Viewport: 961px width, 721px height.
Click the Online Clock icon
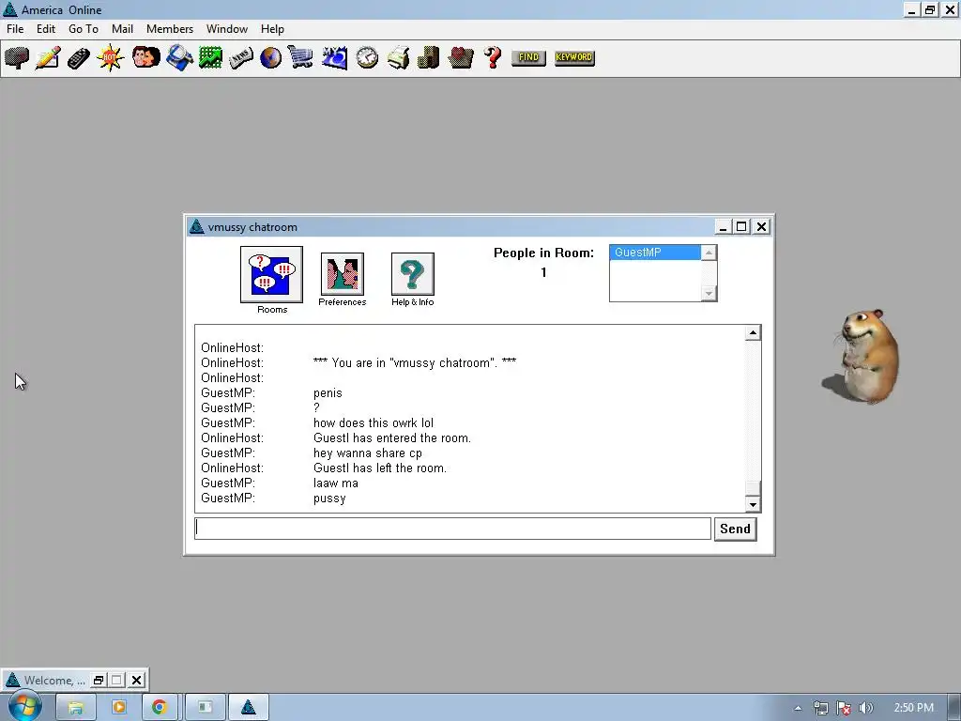point(367,57)
